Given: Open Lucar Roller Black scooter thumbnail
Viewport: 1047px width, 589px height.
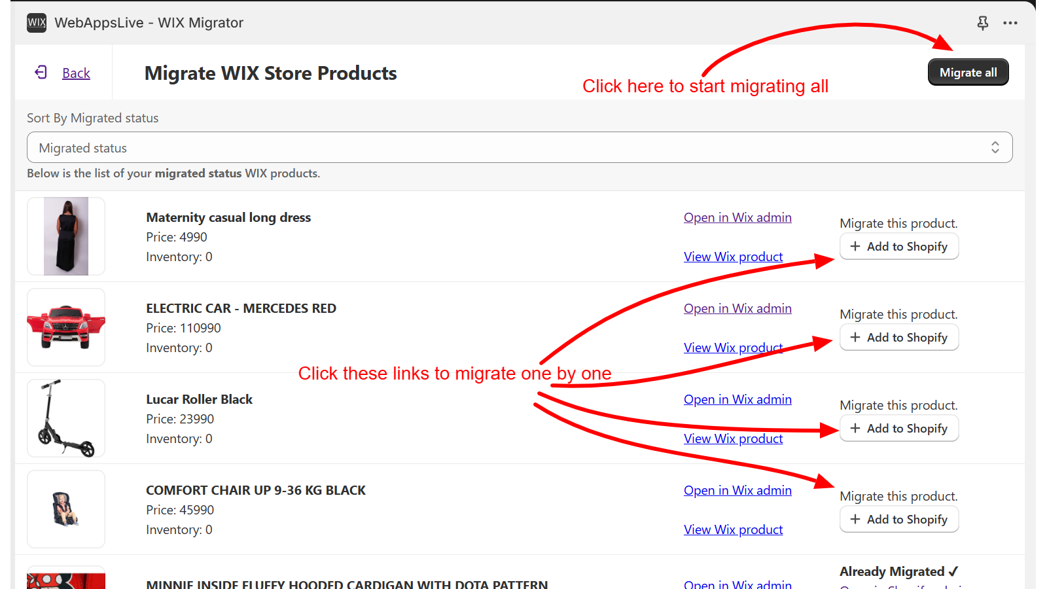Looking at the screenshot, I should 66,418.
